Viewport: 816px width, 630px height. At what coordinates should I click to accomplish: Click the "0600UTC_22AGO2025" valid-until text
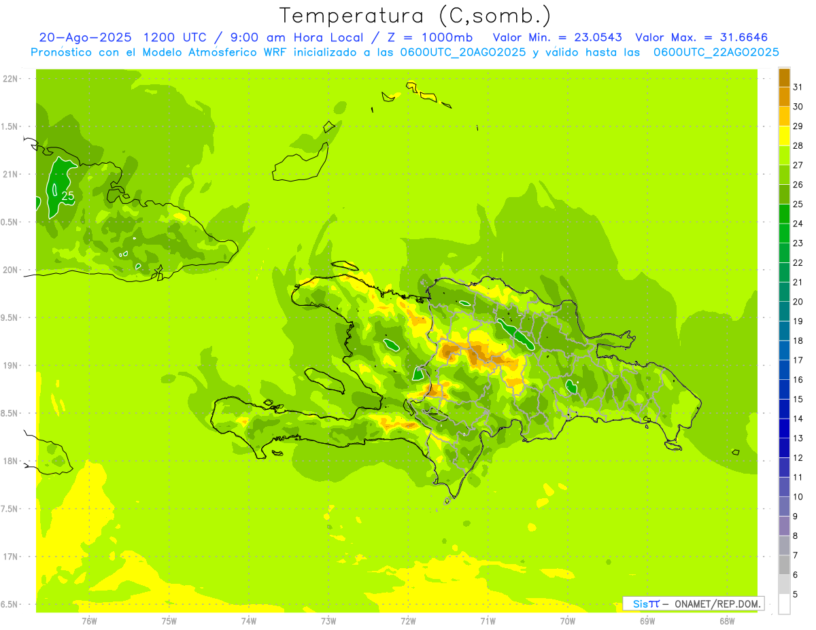(x=717, y=52)
